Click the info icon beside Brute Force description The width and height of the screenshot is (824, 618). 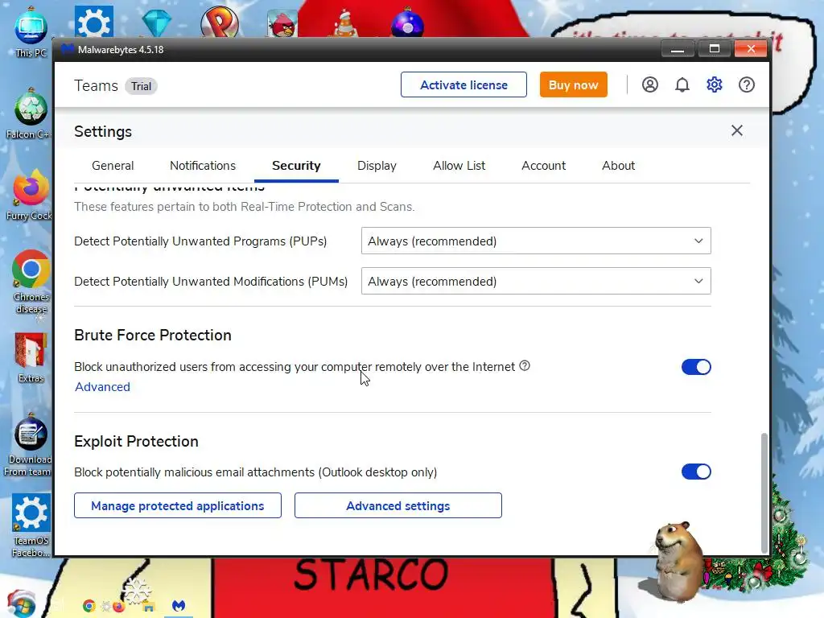click(x=525, y=366)
